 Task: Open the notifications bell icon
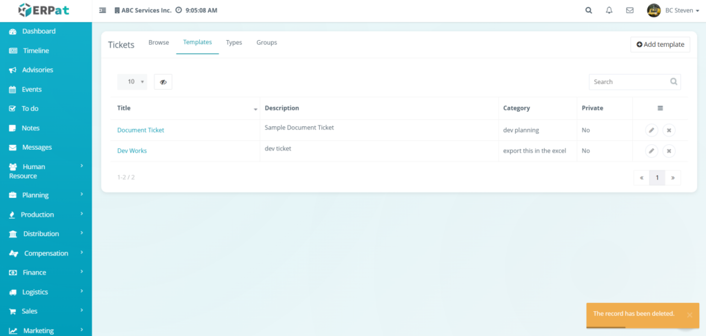click(609, 10)
